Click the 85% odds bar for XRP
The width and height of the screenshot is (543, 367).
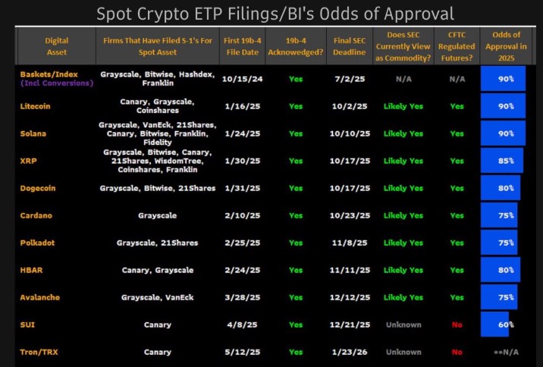click(501, 161)
